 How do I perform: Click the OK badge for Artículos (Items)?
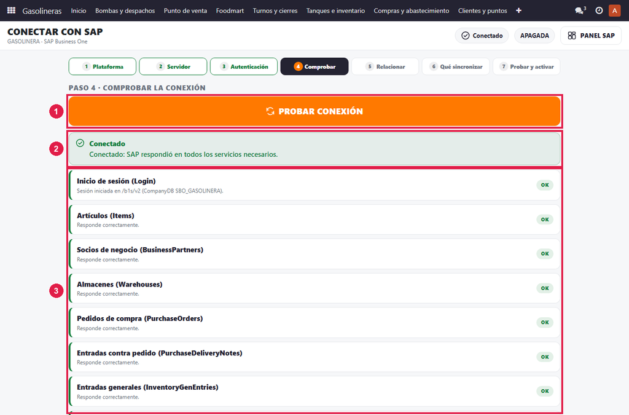coord(545,219)
